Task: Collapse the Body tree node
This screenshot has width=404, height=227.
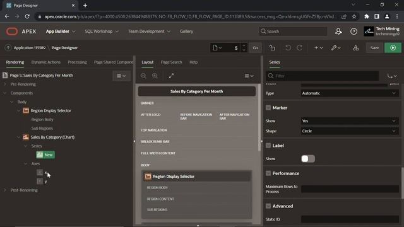Action: [12, 102]
